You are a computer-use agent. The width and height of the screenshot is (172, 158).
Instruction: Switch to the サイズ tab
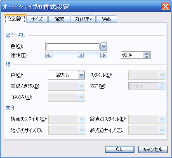point(37,19)
